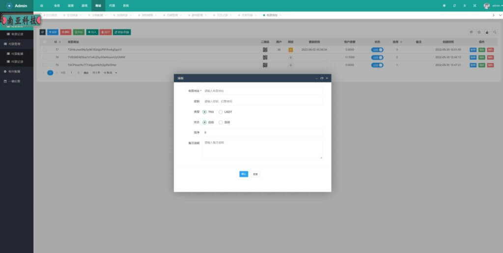Open 付款记录 in the sidebar
Image resolution: width=503 pixels, height=253 pixels.
[17, 61]
